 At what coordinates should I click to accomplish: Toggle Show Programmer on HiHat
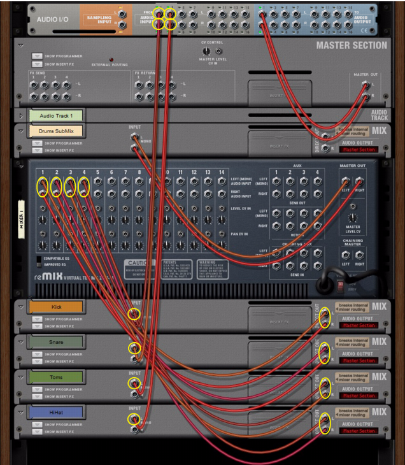37,425
